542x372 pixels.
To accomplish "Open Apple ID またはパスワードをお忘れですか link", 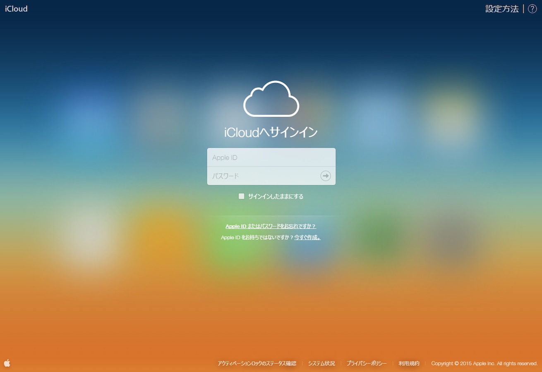I will [x=271, y=227].
